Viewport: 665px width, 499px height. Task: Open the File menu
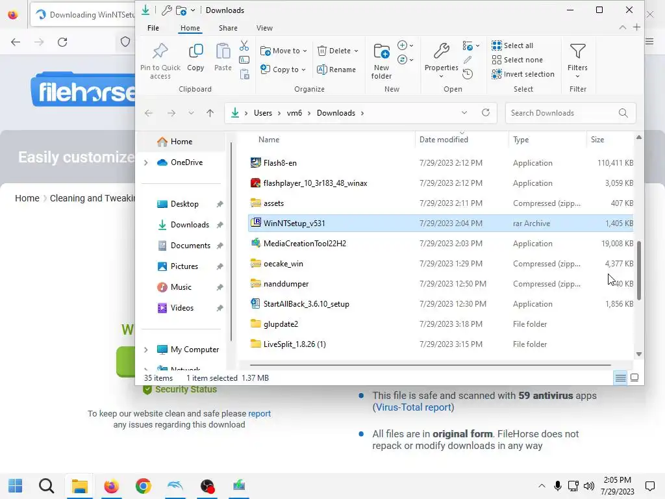(153, 28)
